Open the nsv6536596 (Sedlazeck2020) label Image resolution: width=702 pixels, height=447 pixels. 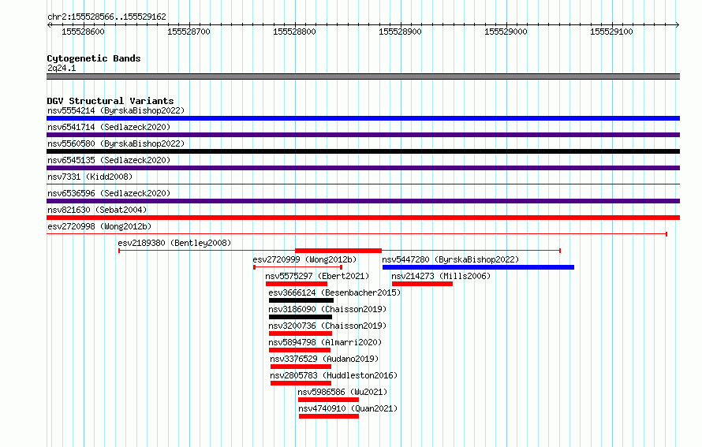pos(109,193)
